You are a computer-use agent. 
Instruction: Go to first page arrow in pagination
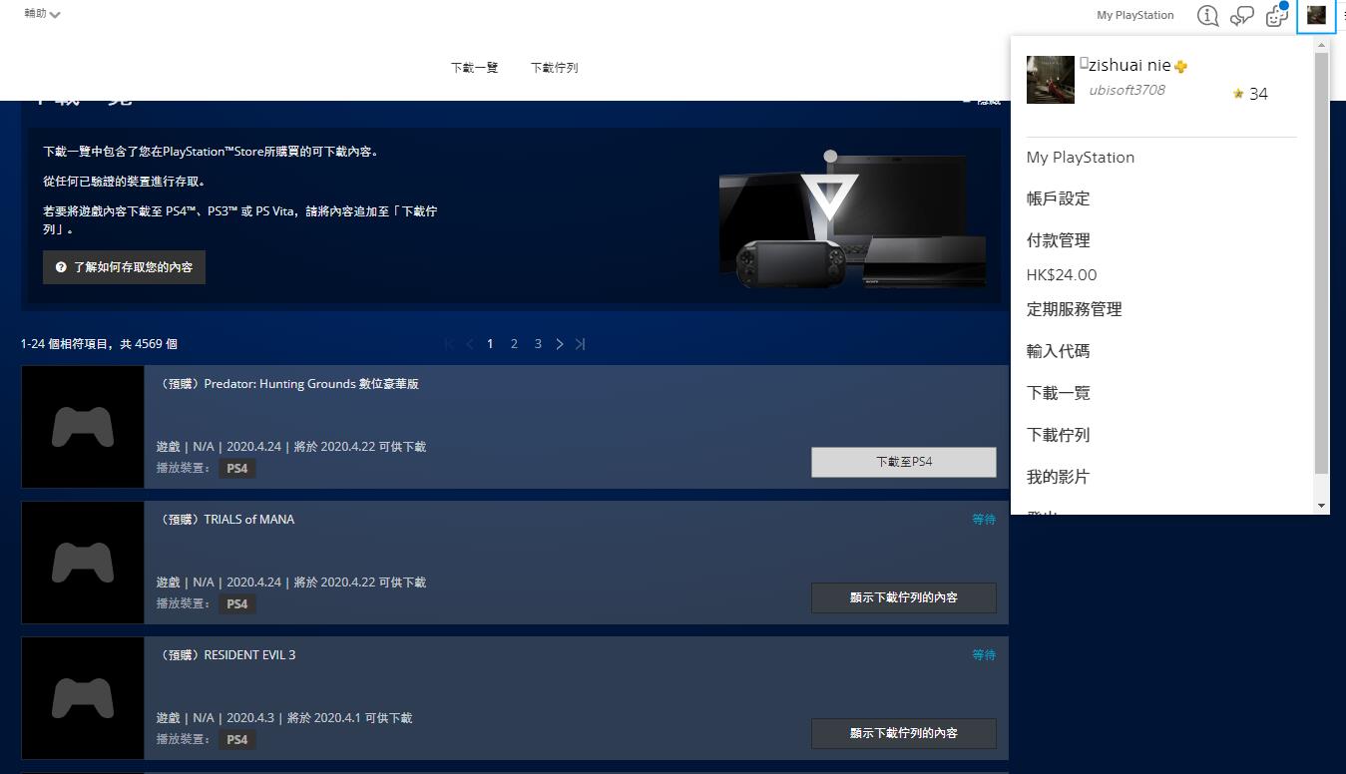coord(449,344)
